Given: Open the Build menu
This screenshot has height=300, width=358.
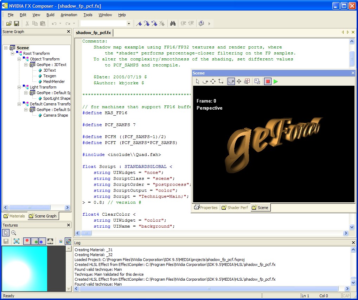Looking at the screenshot, I should pos(50,15).
